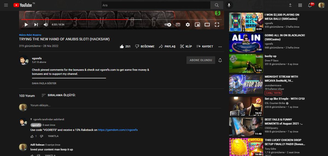Open the three-dot more actions menu
The image size is (328, 156).
220,47
